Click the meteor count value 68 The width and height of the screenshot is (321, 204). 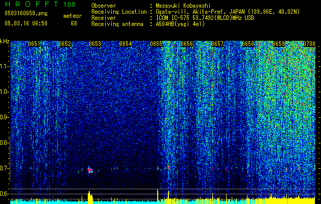(74, 23)
